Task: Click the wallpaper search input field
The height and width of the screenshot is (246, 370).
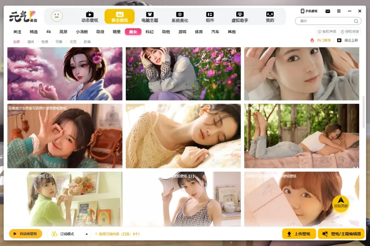Action: click(325, 21)
